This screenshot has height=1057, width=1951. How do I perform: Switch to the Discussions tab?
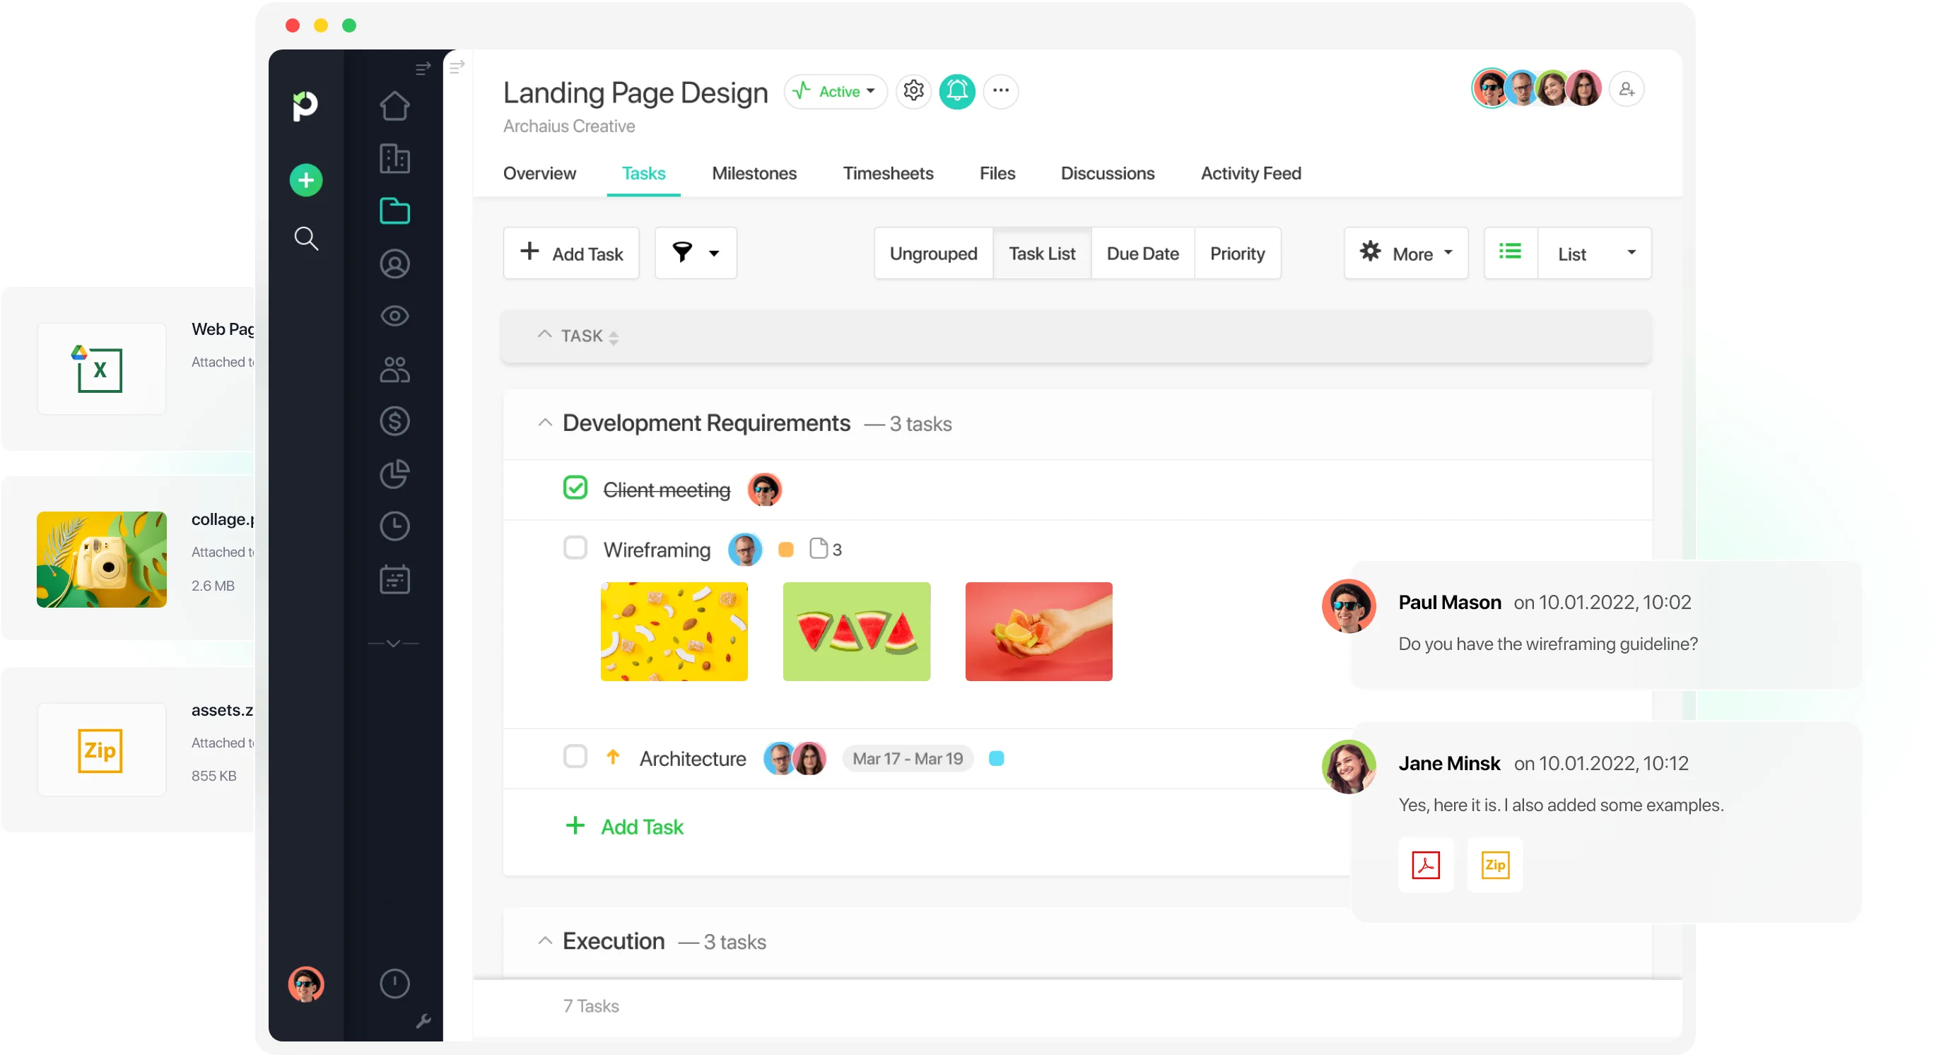pyautogui.click(x=1107, y=173)
